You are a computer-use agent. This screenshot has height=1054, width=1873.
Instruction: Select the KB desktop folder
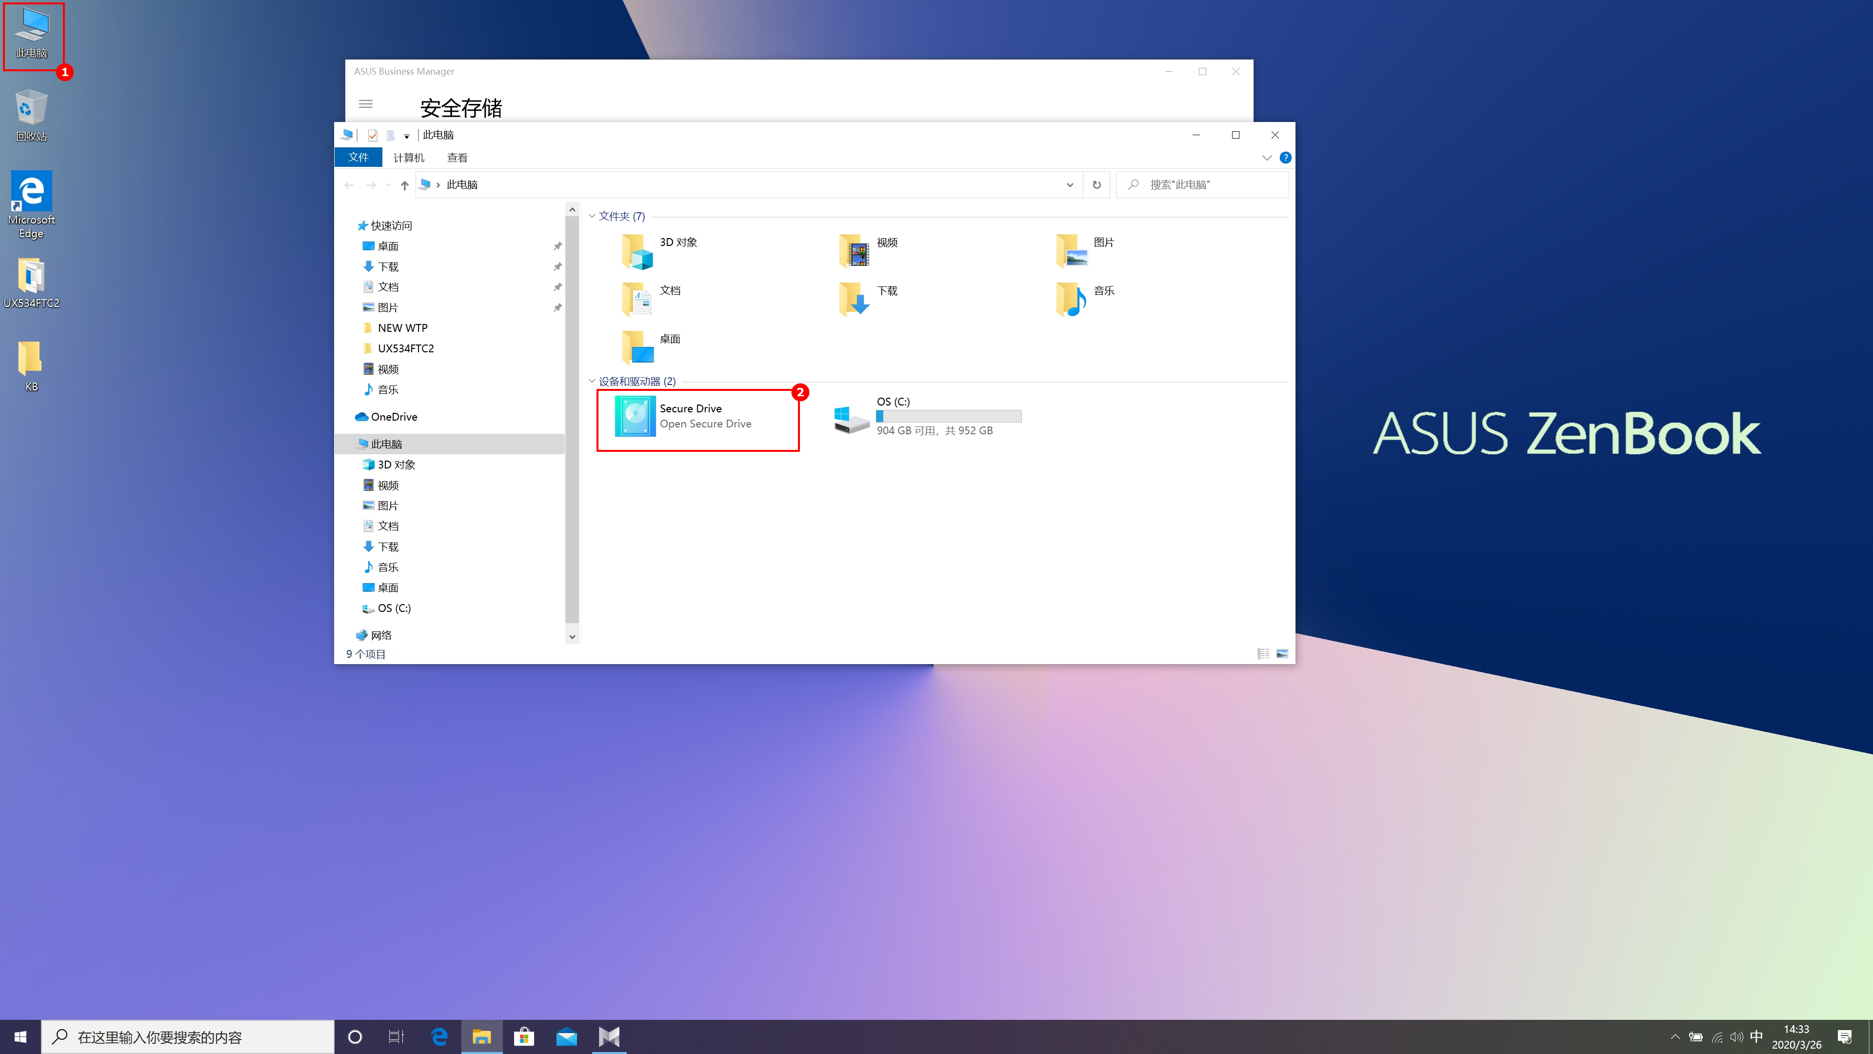tap(31, 367)
